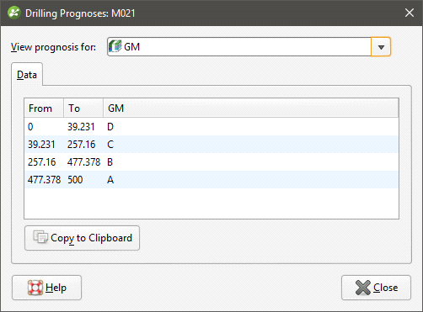The height and width of the screenshot is (312, 423).
Task: Select the To value 257.16 in row C
Action: click(x=82, y=145)
